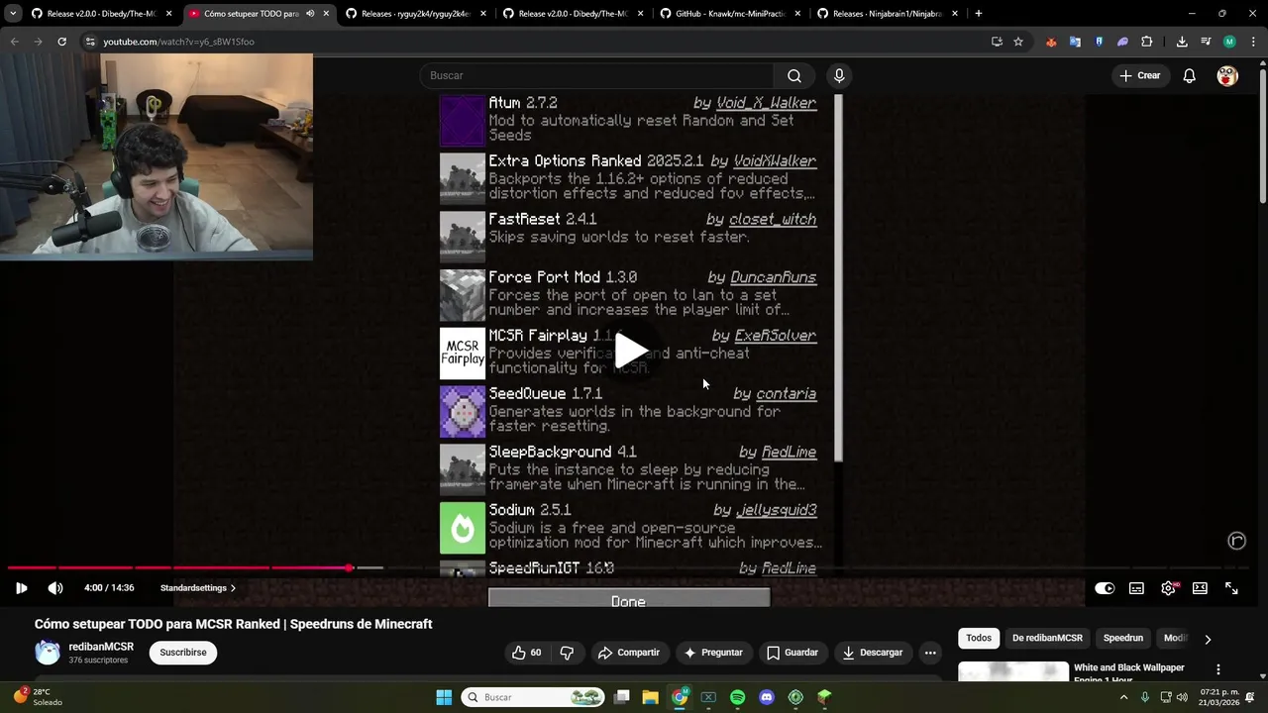Mute the tab audio on active tab
This screenshot has width=1268, height=713.
point(310,14)
